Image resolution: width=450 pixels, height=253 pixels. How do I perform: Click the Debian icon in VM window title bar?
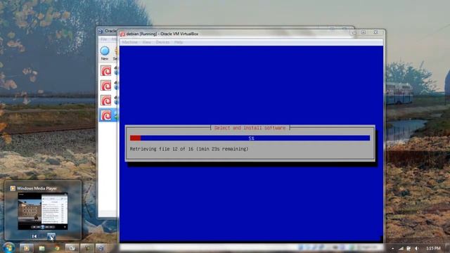[122, 34]
